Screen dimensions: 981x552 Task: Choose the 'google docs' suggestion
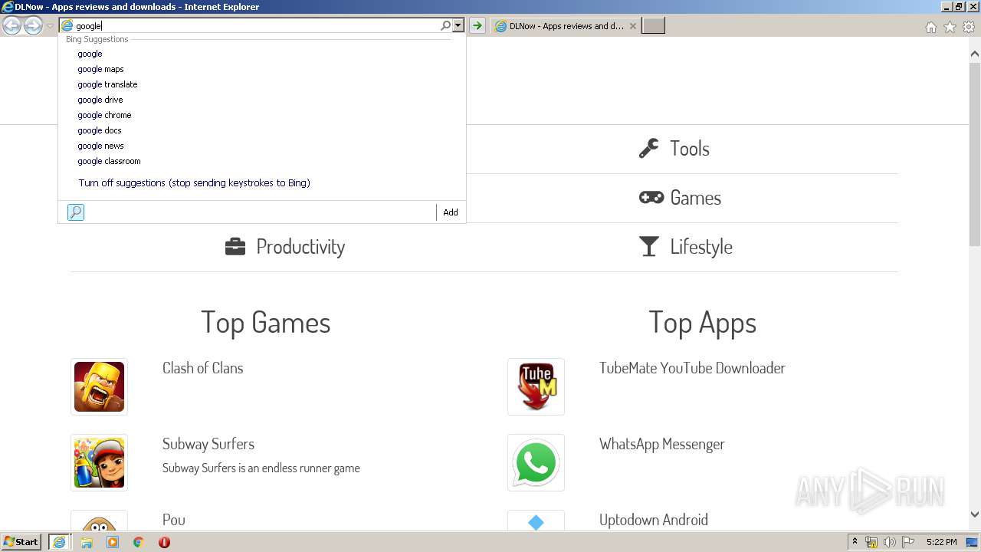tap(263, 130)
